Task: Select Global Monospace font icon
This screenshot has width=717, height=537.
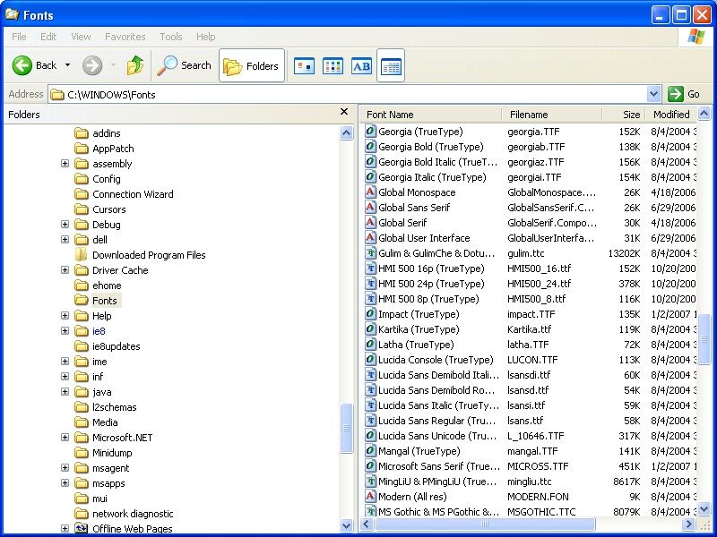Action: [x=370, y=192]
